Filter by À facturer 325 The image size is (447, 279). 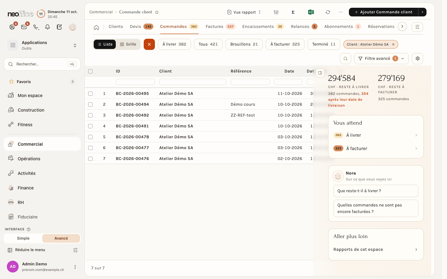pyautogui.click(x=285, y=44)
